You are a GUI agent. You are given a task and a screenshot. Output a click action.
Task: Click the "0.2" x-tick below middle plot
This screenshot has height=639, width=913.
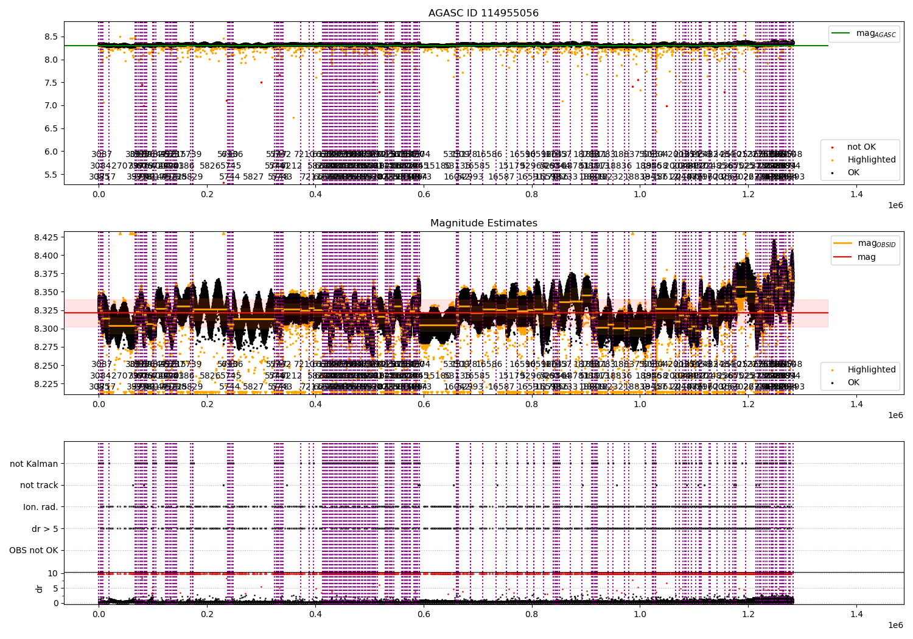coord(207,404)
